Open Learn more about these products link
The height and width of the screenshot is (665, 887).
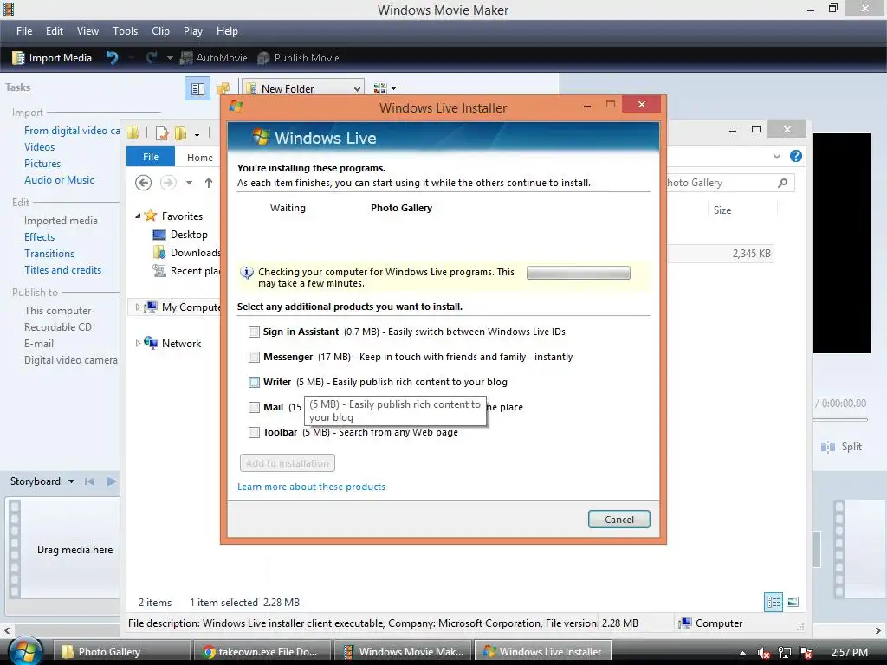point(311,487)
